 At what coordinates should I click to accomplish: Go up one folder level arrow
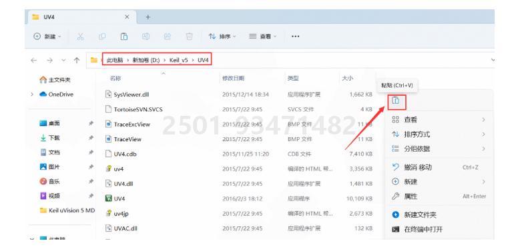(77, 60)
